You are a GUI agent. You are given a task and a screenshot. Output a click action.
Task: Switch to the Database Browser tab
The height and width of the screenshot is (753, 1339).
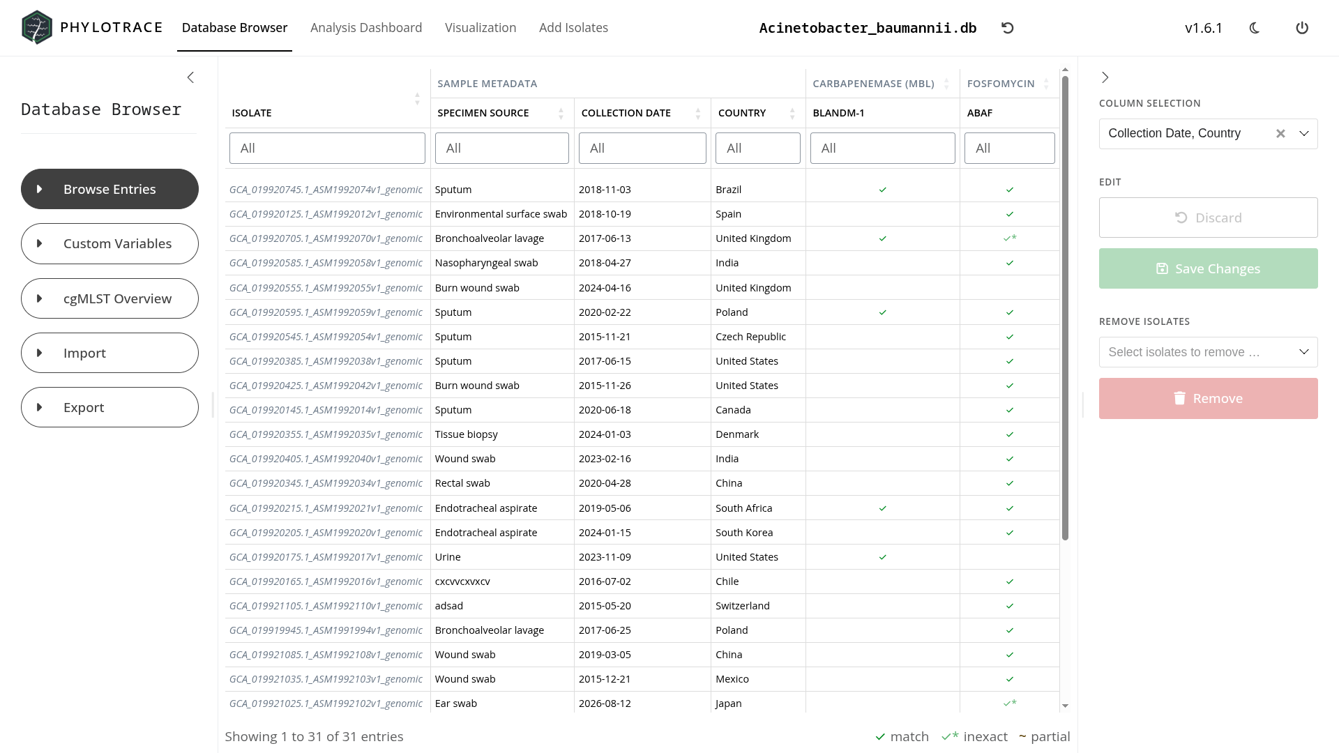coord(234,28)
